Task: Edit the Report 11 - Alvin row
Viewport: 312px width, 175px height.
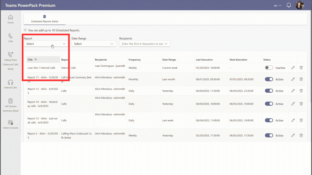Action: click(x=293, y=79)
